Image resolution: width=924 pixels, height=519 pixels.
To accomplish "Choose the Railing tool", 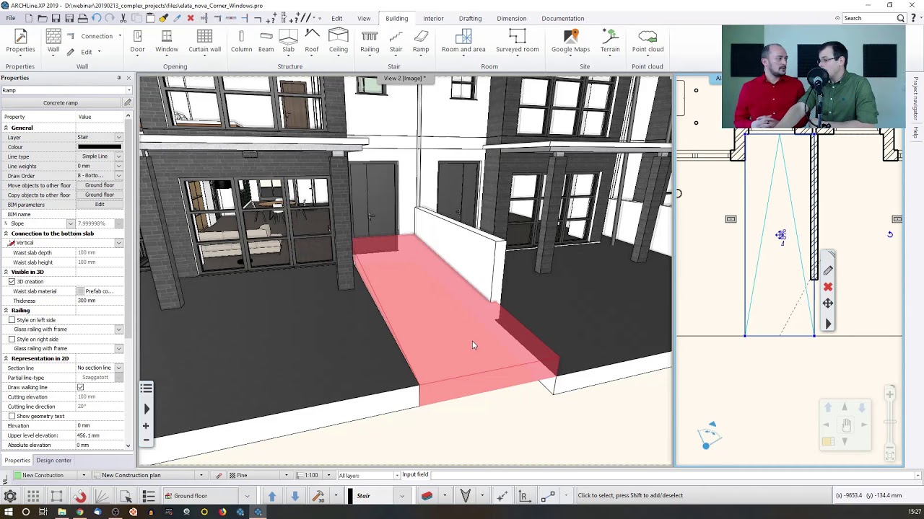I will click(370, 41).
